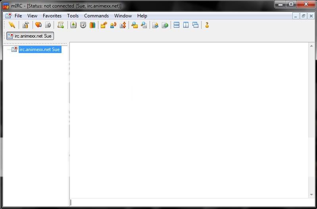Screen dimensions: 317x209
Task: Open the Tools menu
Action: pos(73,16)
